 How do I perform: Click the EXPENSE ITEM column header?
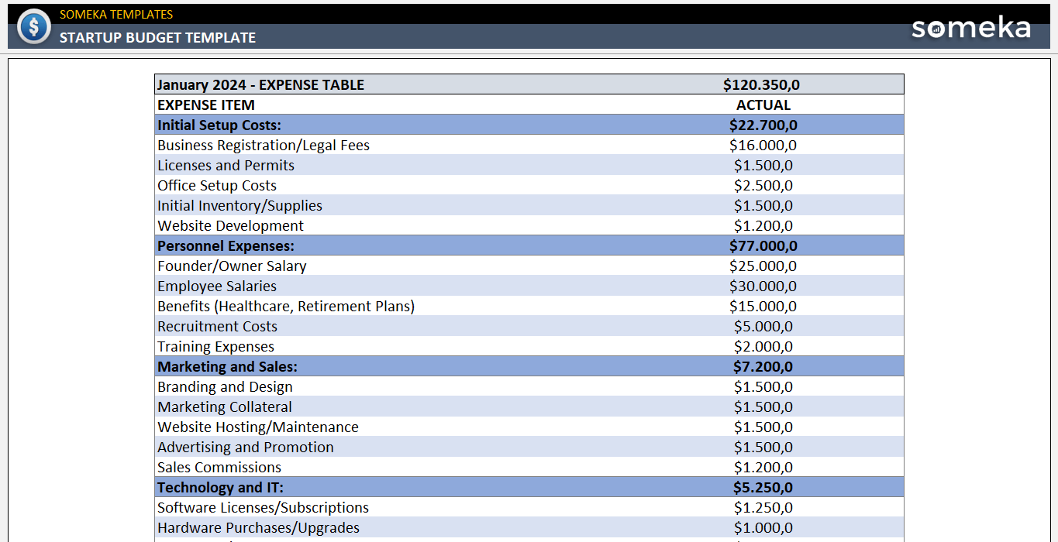[x=206, y=105]
